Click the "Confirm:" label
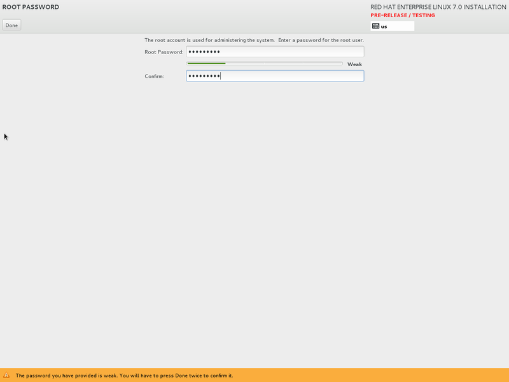This screenshot has width=509, height=382. pyautogui.click(x=154, y=76)
